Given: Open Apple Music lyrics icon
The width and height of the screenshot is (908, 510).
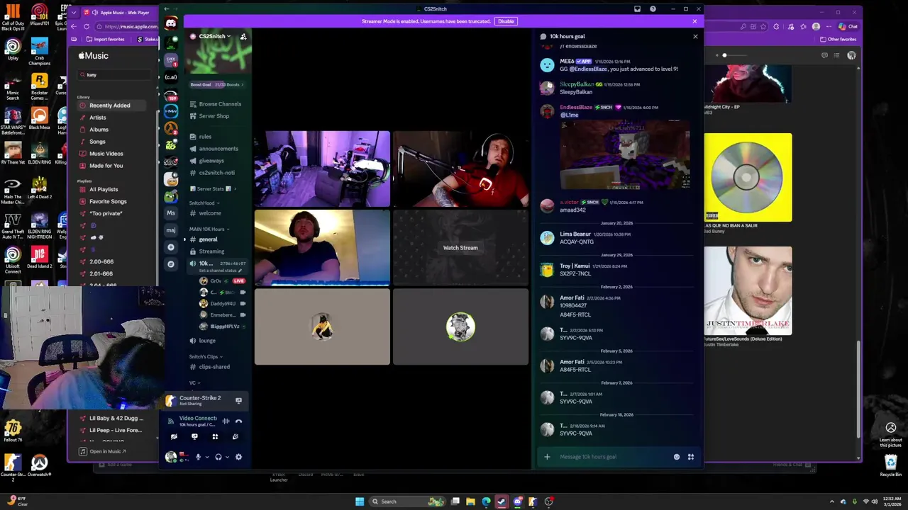Looking at the screenshot, I should tap(824, 55).
